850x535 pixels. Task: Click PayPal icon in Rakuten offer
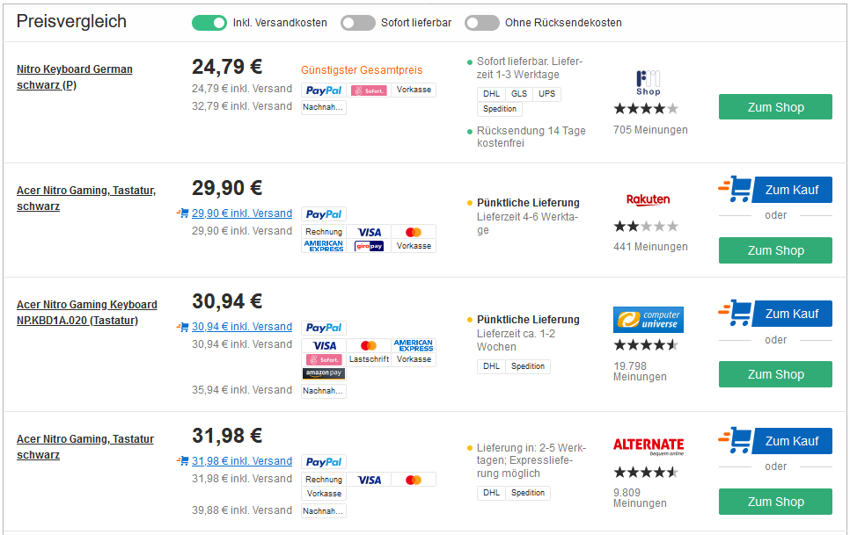tap(324, 214)
